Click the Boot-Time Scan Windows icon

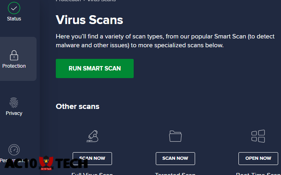click(x=258, y=136)
